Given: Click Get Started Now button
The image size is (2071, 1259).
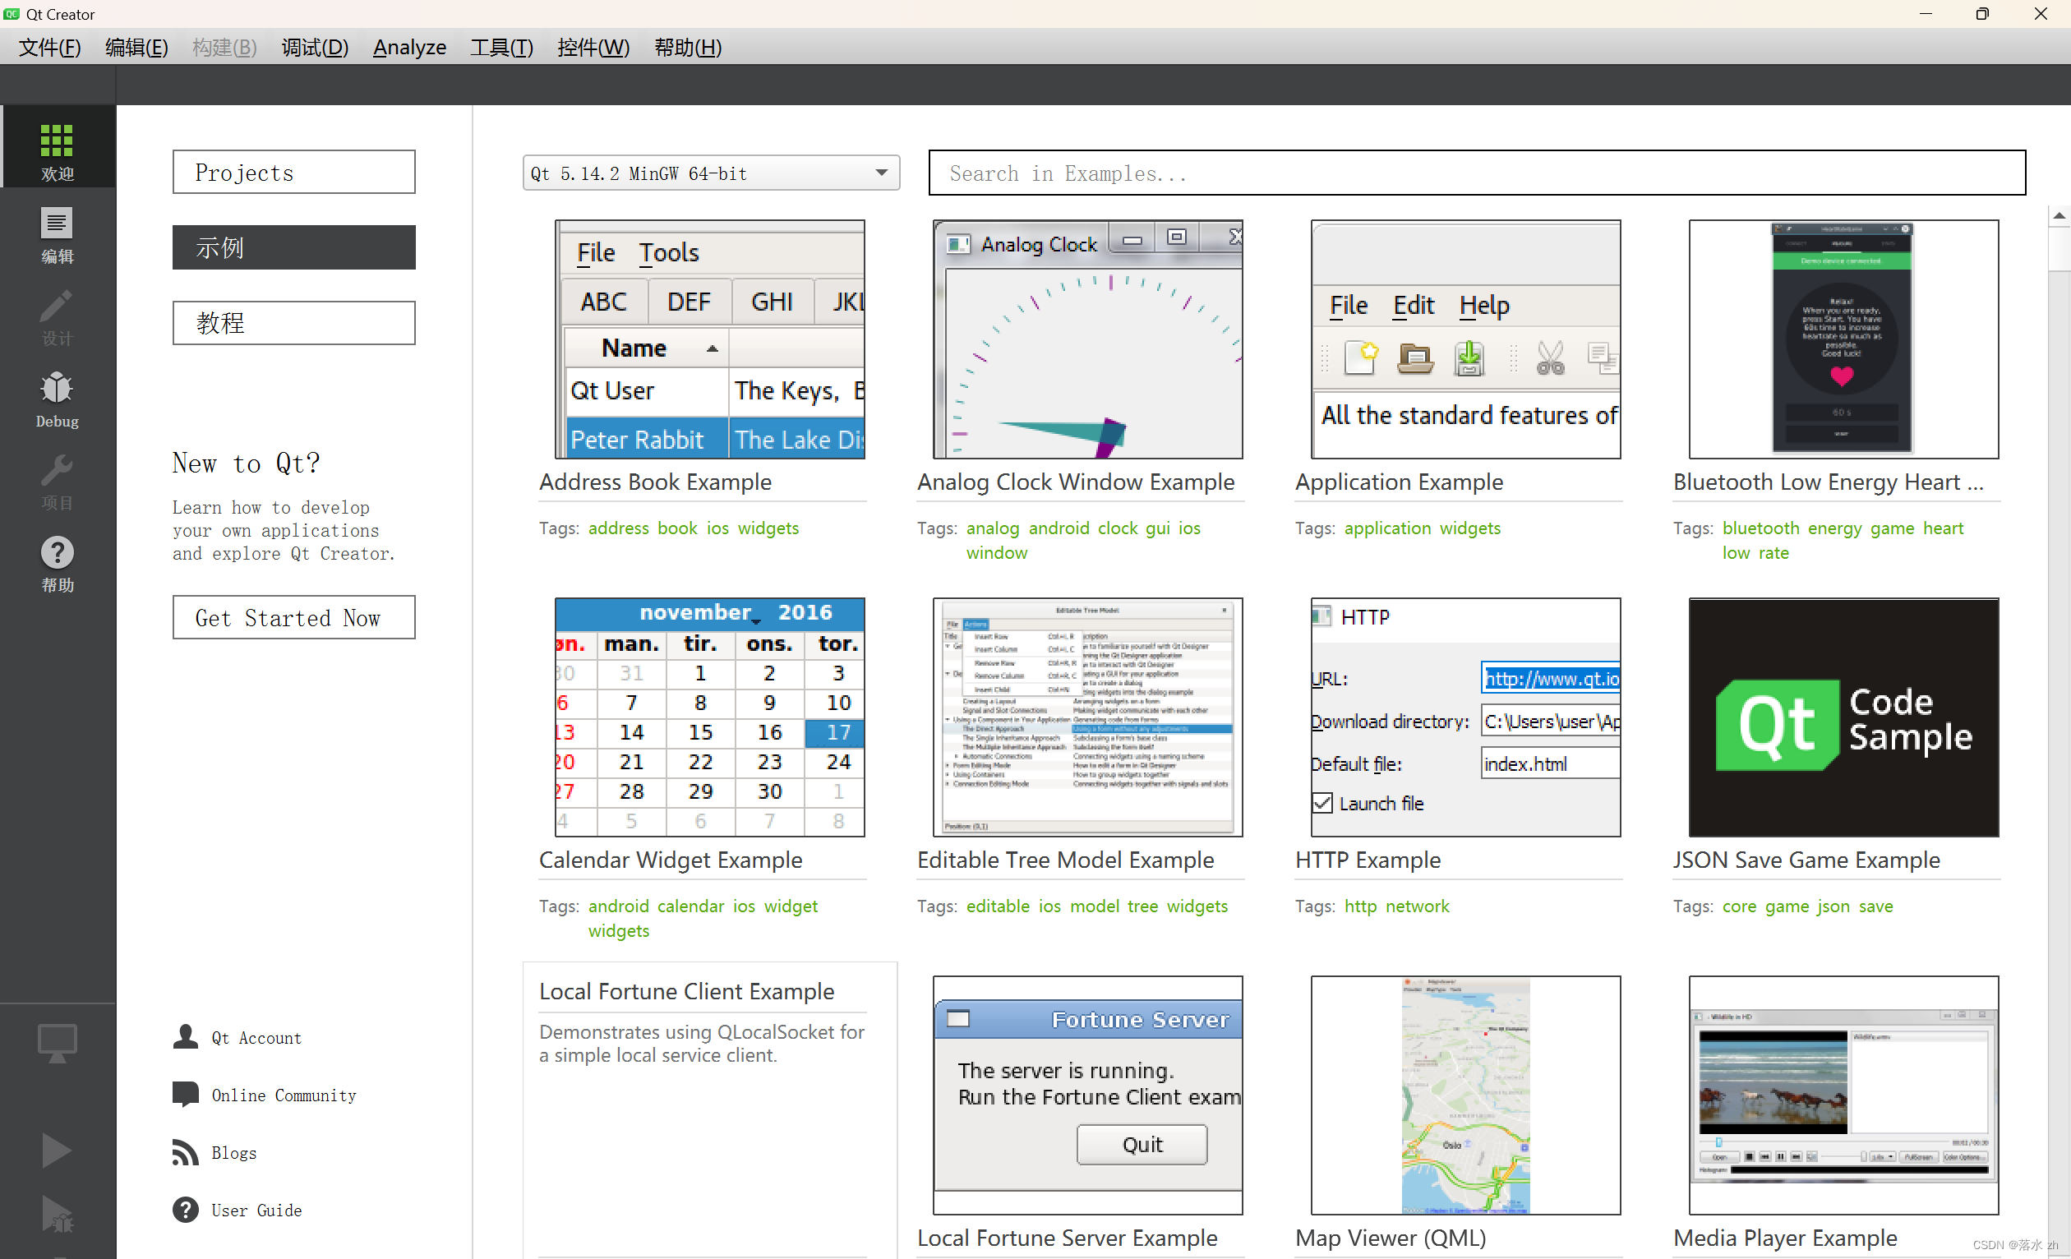Looking at the screenshot, I should [293, 617].
